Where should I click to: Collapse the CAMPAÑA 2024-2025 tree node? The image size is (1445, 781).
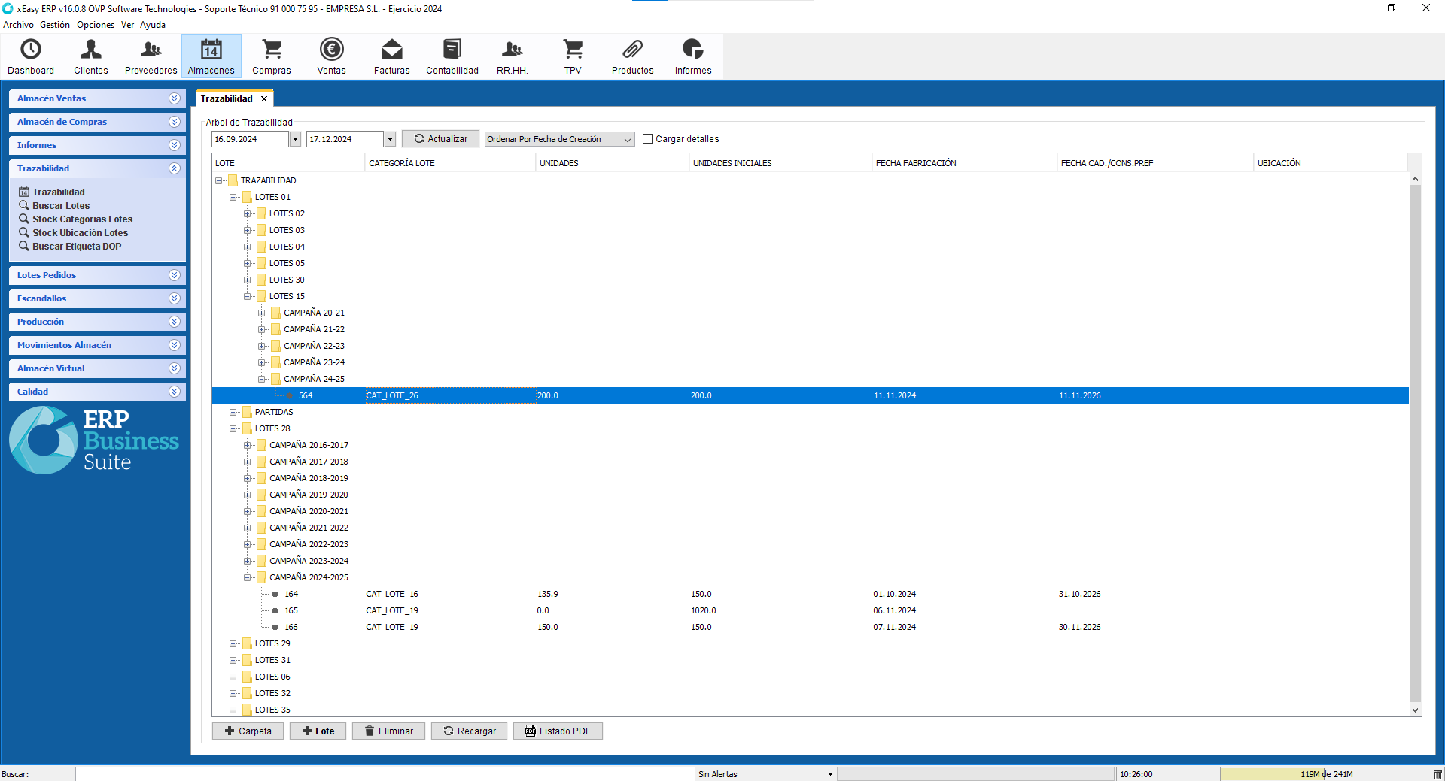click(247, 577)
